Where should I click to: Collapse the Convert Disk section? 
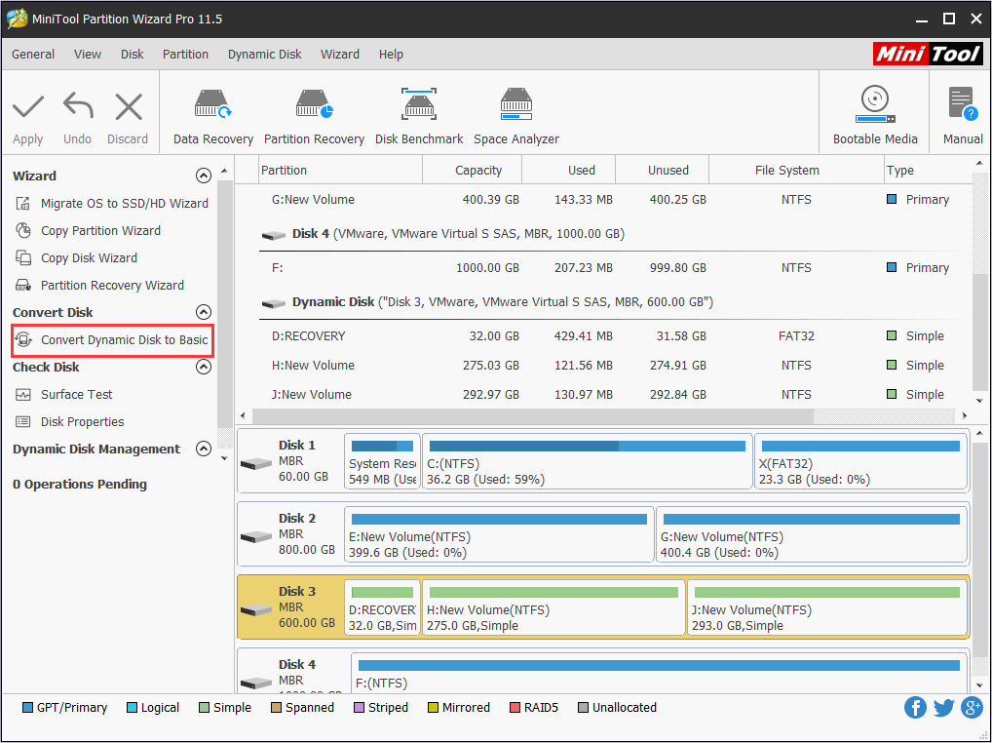click(204, 312)
